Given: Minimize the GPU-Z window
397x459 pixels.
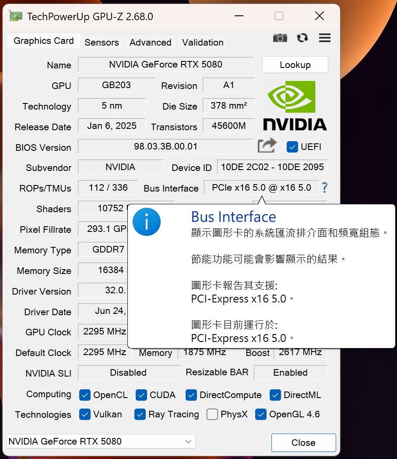Looking at the screenshot, I should (x=239, y=16).
